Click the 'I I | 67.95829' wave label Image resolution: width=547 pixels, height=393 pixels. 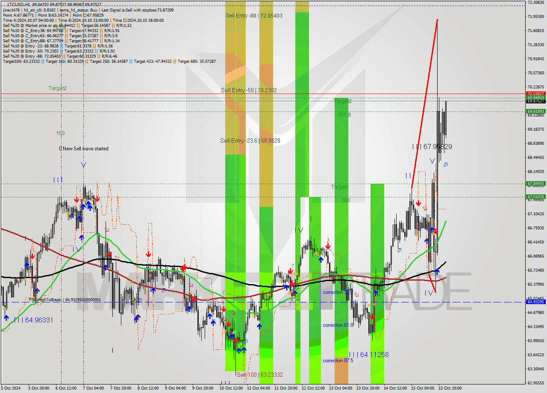pos(432,147)
